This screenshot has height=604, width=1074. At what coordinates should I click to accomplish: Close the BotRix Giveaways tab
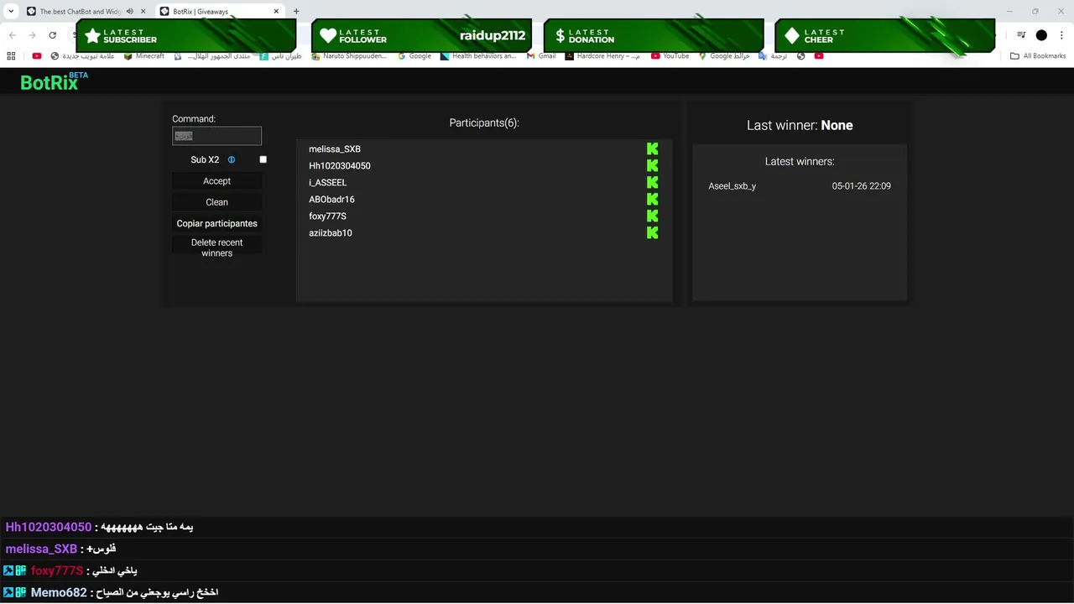(x=278, y=12)
